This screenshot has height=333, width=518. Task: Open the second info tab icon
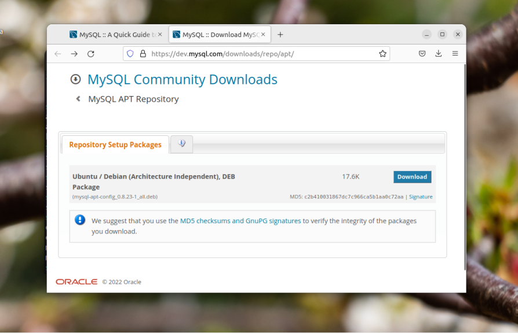point(182,144)
